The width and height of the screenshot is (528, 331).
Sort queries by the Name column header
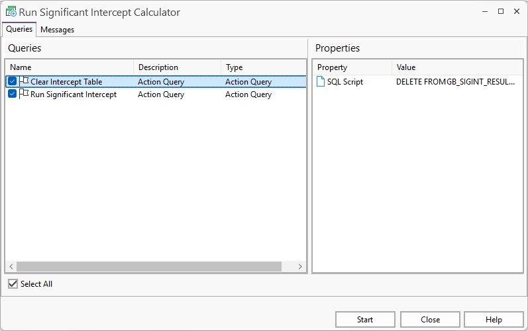point(69,67)
